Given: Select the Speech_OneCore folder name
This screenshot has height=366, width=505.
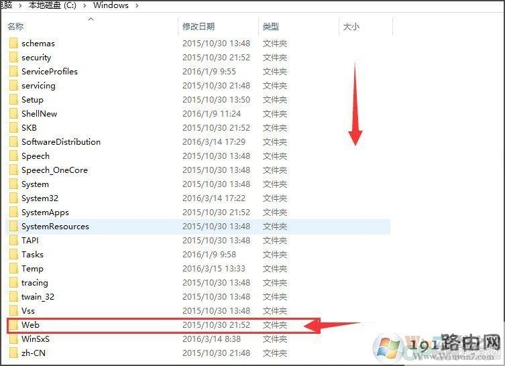Looking at the screenshot, I should [54, 170].
